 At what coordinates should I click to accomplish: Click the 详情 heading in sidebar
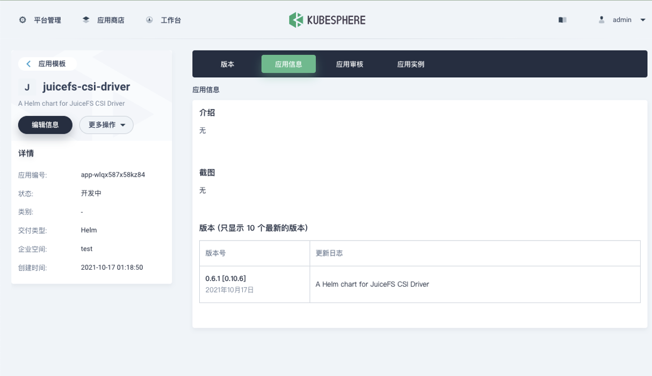pos(26,154)
